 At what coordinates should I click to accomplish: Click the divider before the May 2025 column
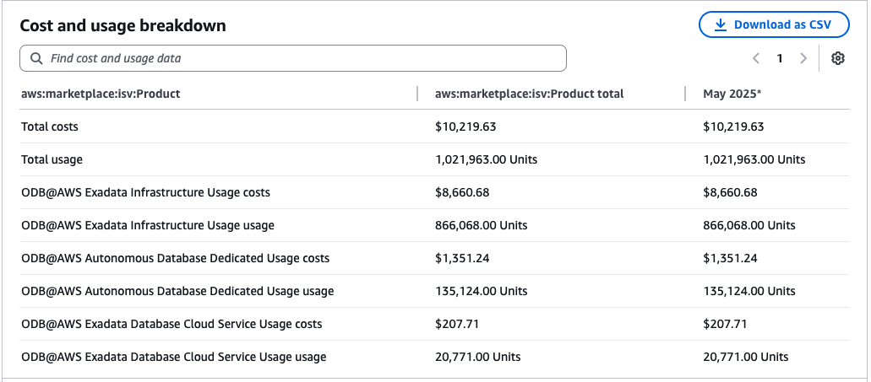[686, 94]
